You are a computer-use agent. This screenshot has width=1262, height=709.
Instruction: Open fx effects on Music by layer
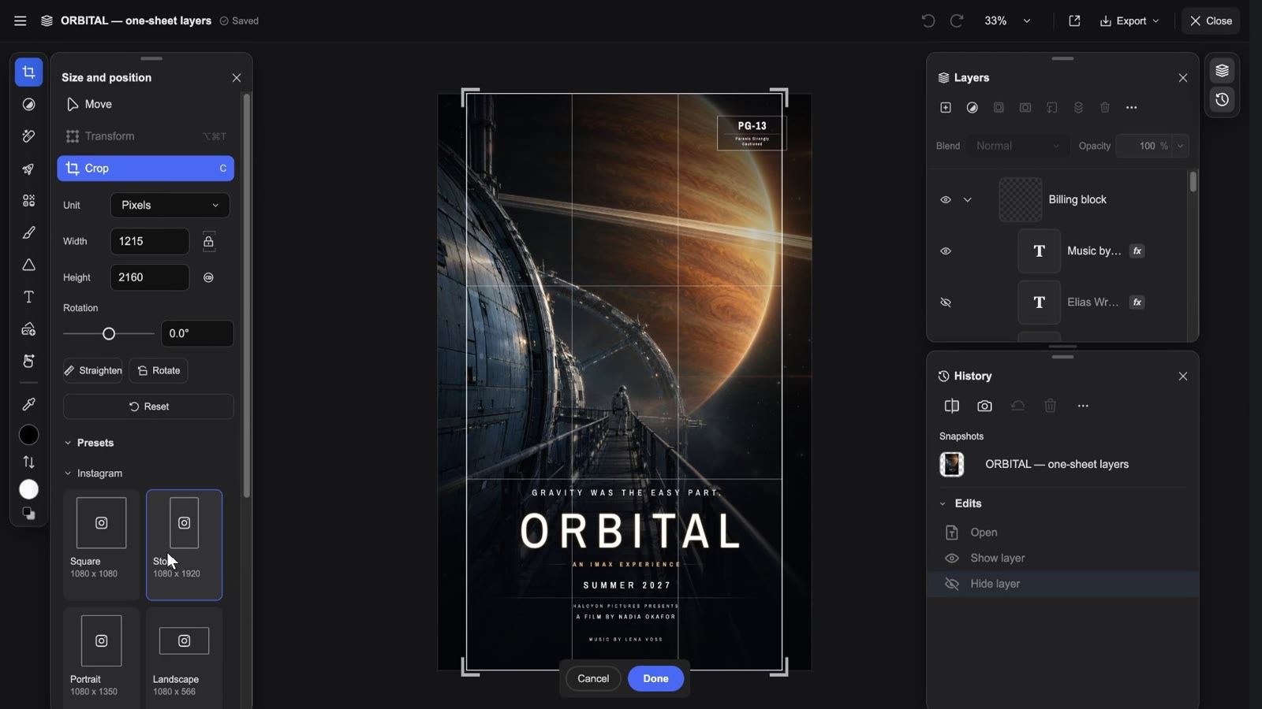click(x=1137, y=251)
